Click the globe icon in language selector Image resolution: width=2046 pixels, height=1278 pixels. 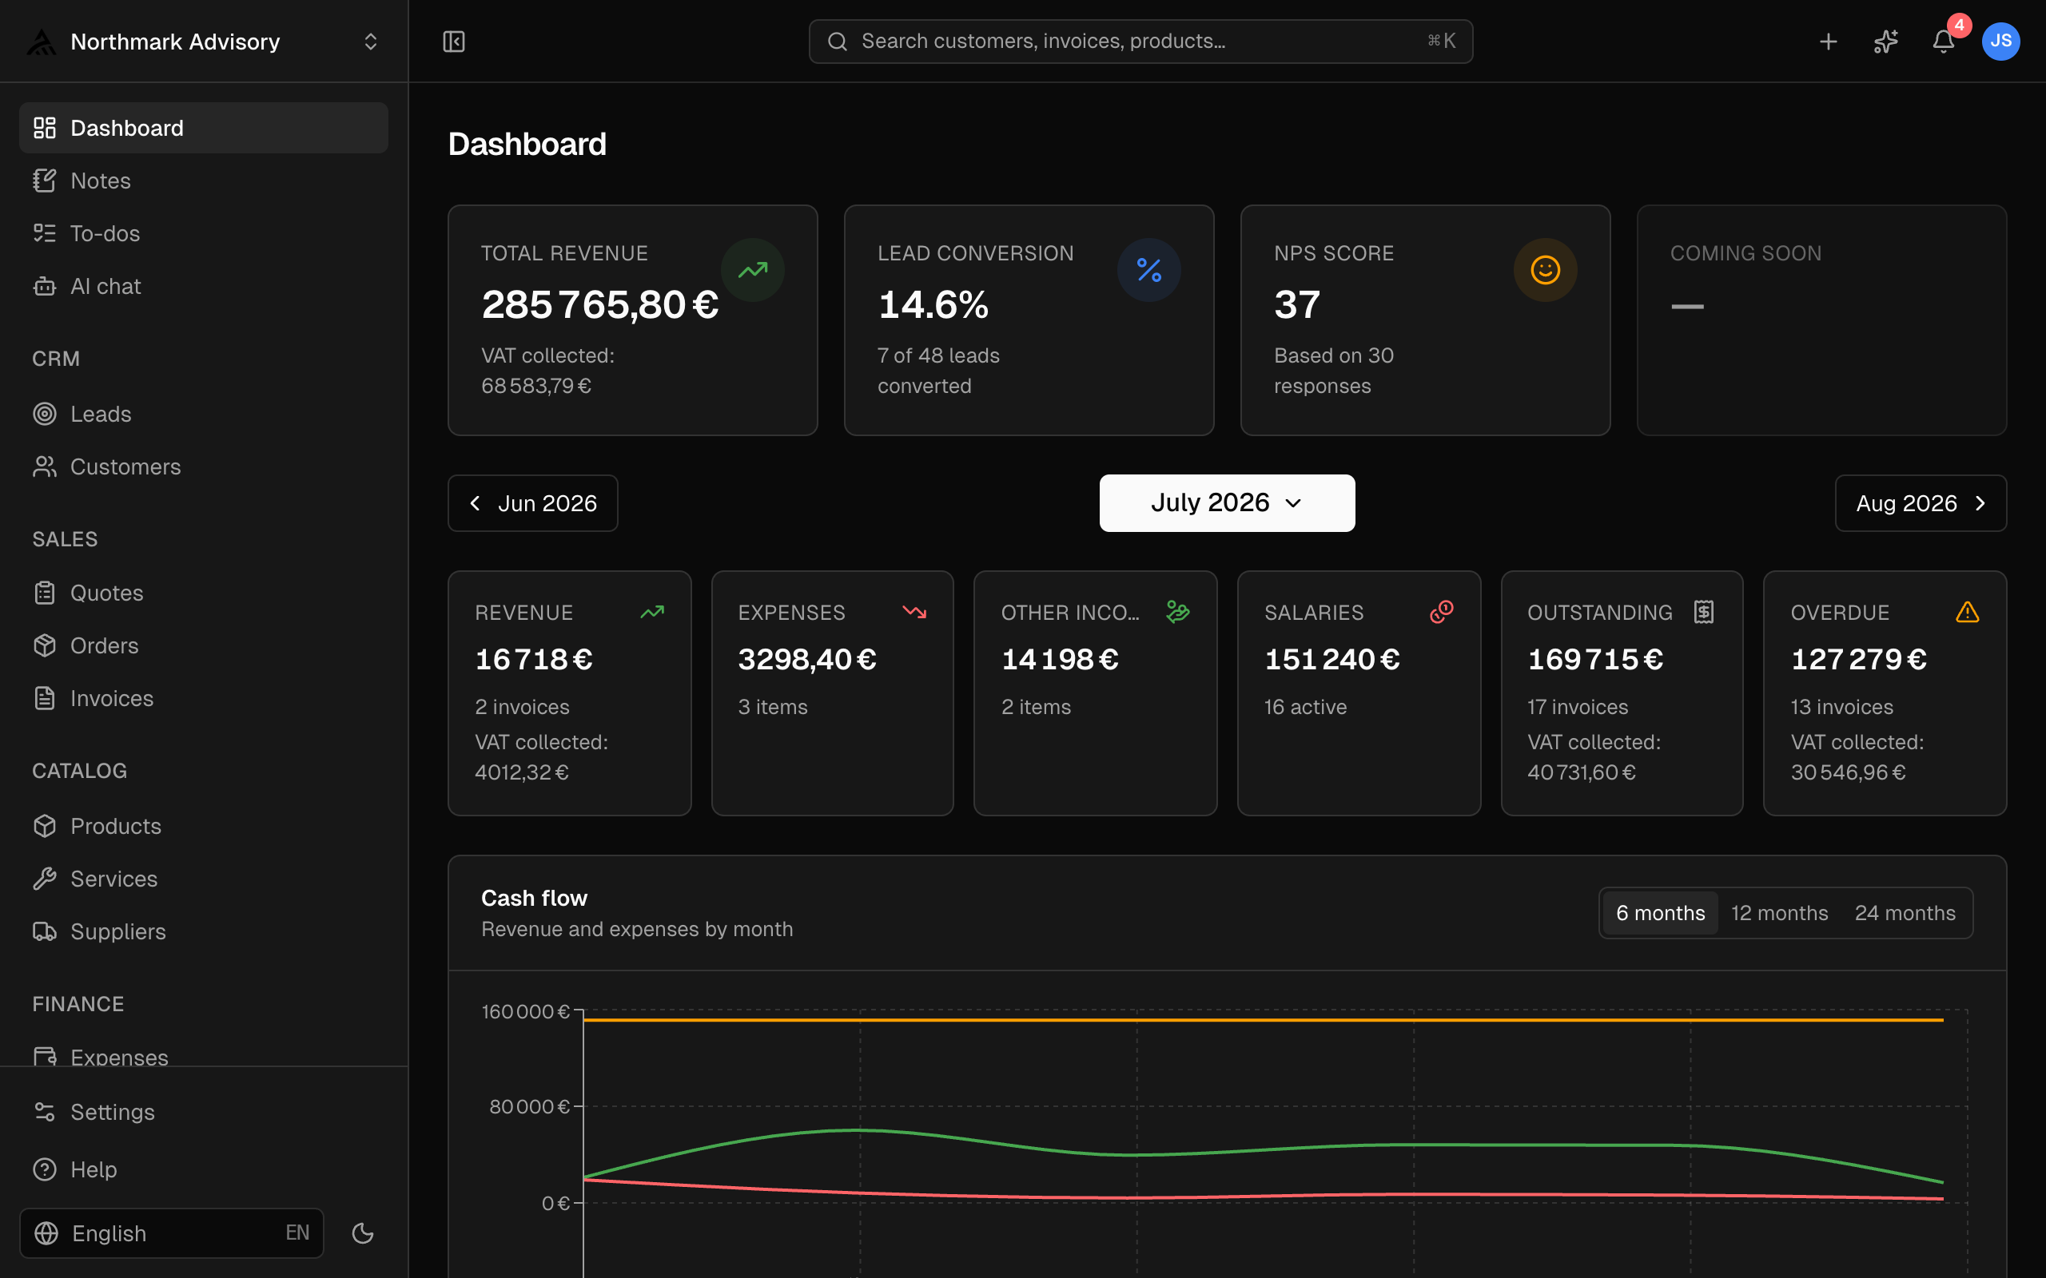(46, 1233)
